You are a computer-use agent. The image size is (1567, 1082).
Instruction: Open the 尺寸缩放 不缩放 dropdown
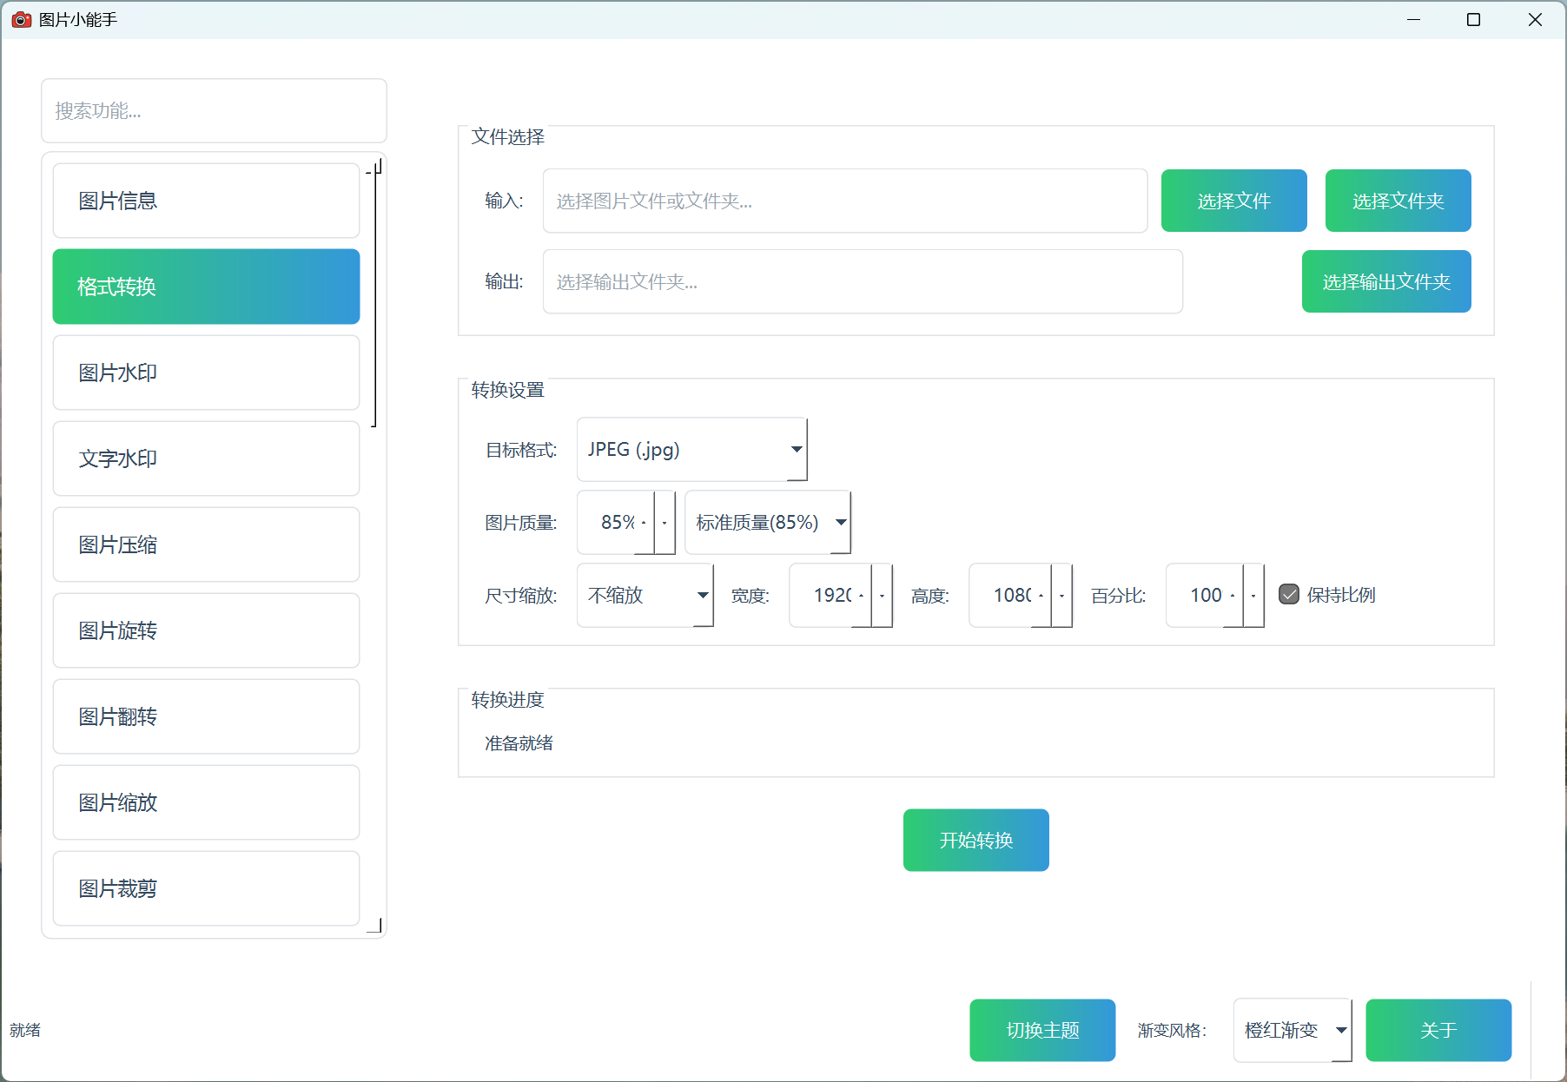coord(645,596)
